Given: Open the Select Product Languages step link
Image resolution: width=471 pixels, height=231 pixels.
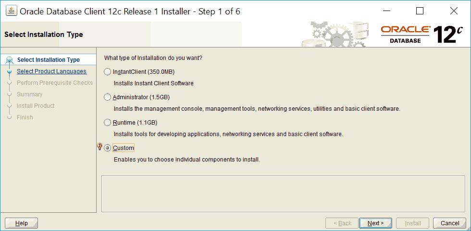Looking at the screenshot, I should (52, 71).
